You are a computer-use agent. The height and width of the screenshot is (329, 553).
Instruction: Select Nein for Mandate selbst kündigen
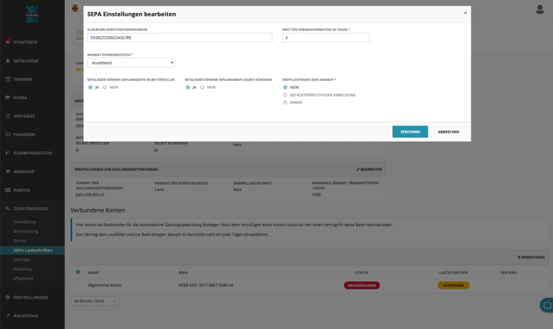pos(202,87)
